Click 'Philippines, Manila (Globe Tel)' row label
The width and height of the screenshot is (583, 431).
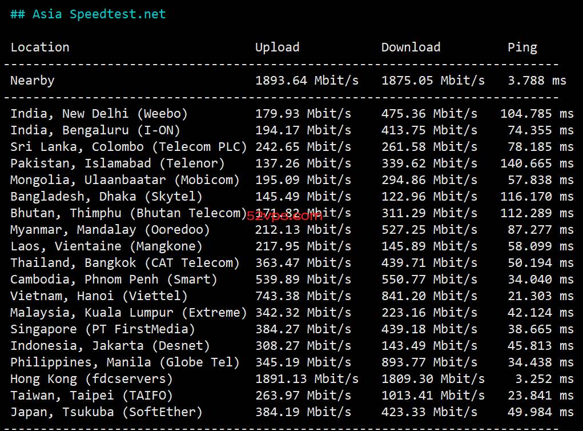125,362
